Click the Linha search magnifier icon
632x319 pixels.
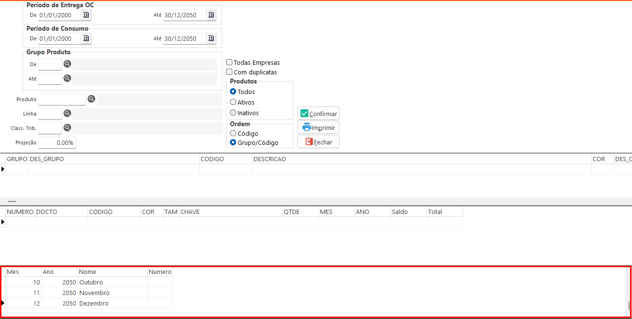pos(67,114)
